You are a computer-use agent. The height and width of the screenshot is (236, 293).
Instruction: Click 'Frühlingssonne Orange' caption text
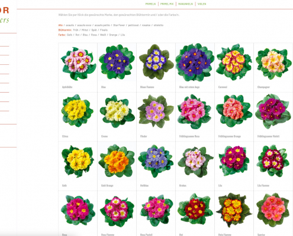coord(230,136)
